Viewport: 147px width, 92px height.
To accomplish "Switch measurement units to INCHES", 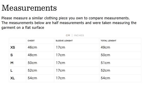I will pos(79,35).
